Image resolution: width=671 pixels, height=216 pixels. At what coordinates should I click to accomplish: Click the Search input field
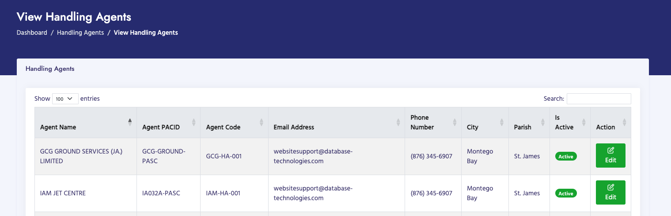pyautogui.click(x=599, y=99)
